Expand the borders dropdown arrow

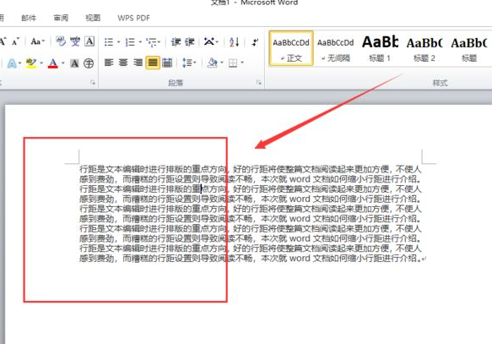coord(242,63)
